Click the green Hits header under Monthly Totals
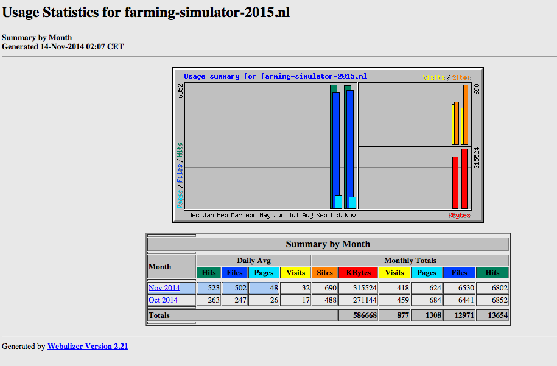557x366 pixels. pyautogui.click(x=492, y=273)
